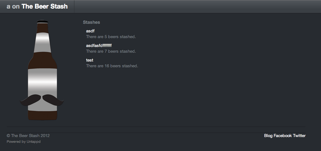Open the asdf stash
Screen dimensions: 321x151
(90, 31)
